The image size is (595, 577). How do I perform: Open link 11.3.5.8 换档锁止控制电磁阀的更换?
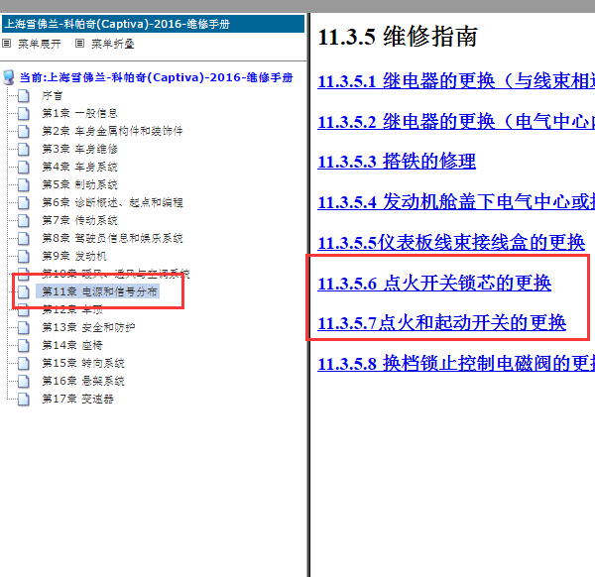pyautogui.click(x=456, y=364)
